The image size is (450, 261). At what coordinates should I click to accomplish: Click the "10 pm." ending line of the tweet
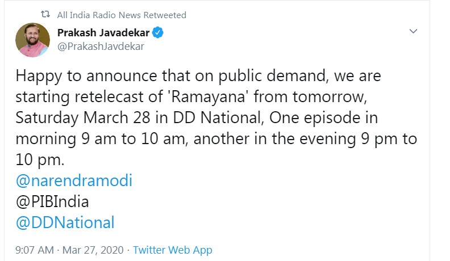point(40,159)
